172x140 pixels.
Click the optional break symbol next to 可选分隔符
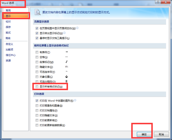click(67, 81)
